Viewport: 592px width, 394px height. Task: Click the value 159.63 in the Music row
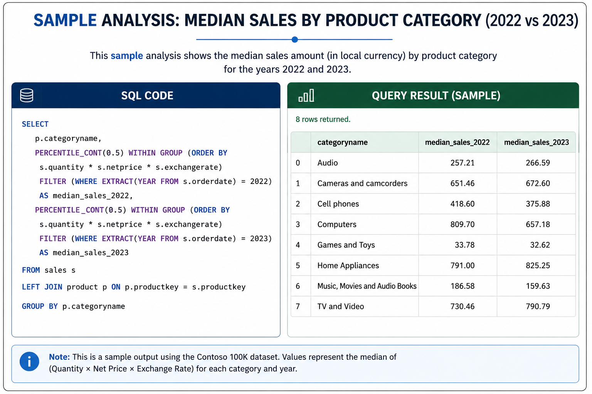tap(538, 286)
